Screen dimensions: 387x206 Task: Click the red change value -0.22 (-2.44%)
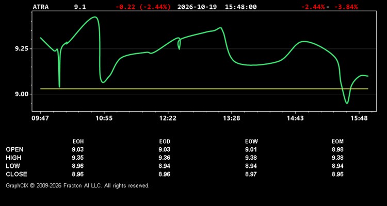(143, 7)
